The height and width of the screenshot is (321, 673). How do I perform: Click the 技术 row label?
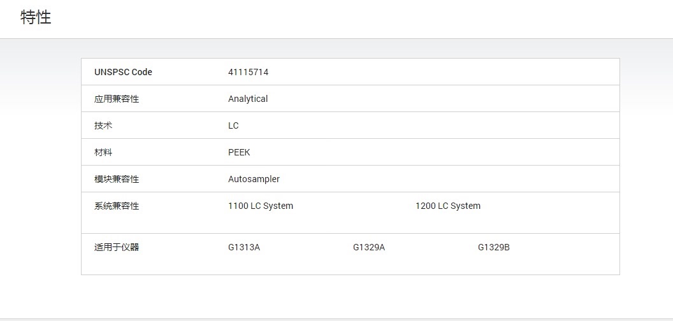click(103, 125)
